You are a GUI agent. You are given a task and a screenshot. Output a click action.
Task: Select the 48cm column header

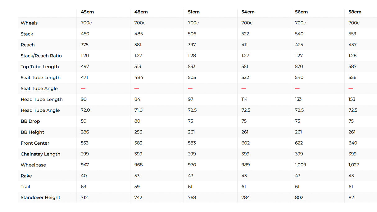tap(141, 12)
